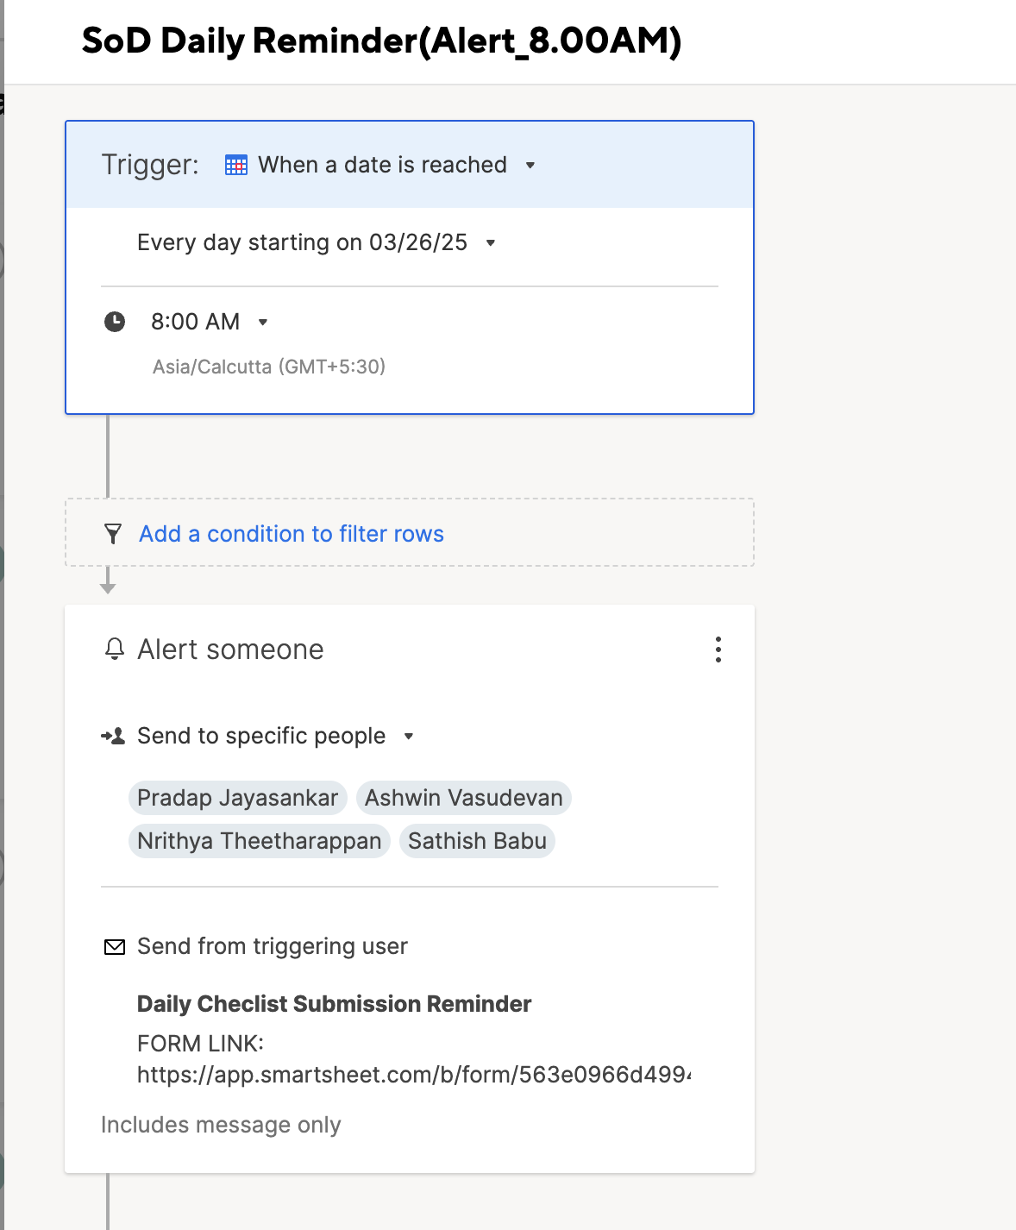Open the 8:00 AM time dropdown
The image size is (1016, 1230).
(x=263, y=323)
